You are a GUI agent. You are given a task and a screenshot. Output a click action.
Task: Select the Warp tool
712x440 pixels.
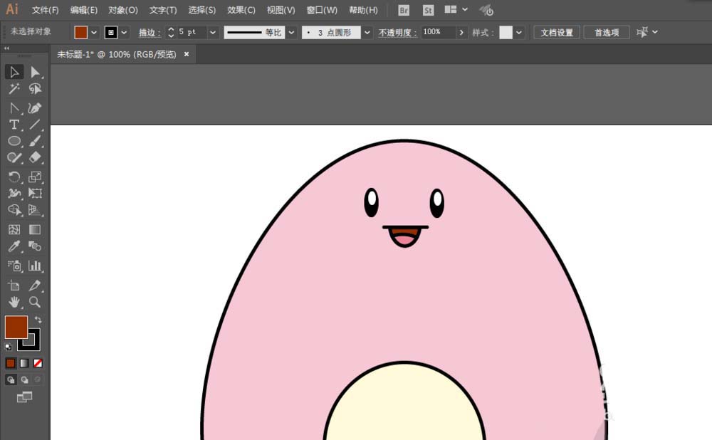[14, 193]
